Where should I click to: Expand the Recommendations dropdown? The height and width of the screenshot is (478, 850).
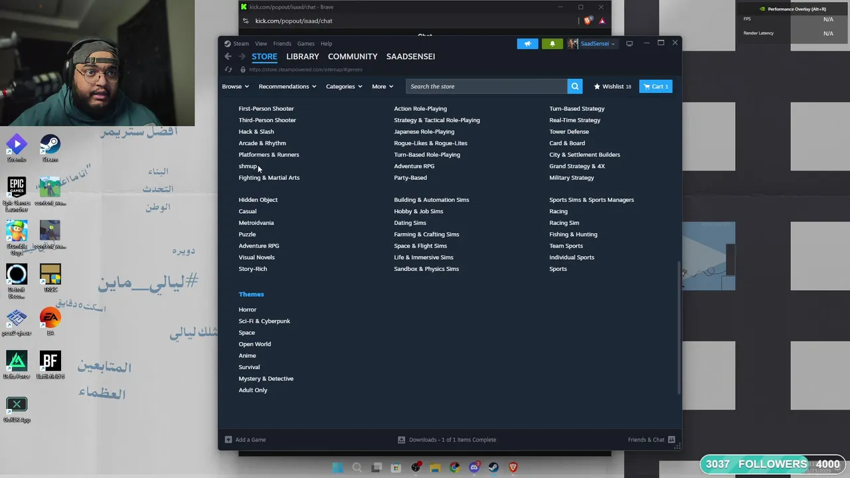[287, 86]
